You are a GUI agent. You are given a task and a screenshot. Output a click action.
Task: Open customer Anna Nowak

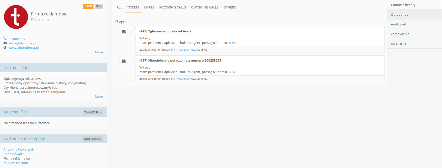(x=13, y=154)
